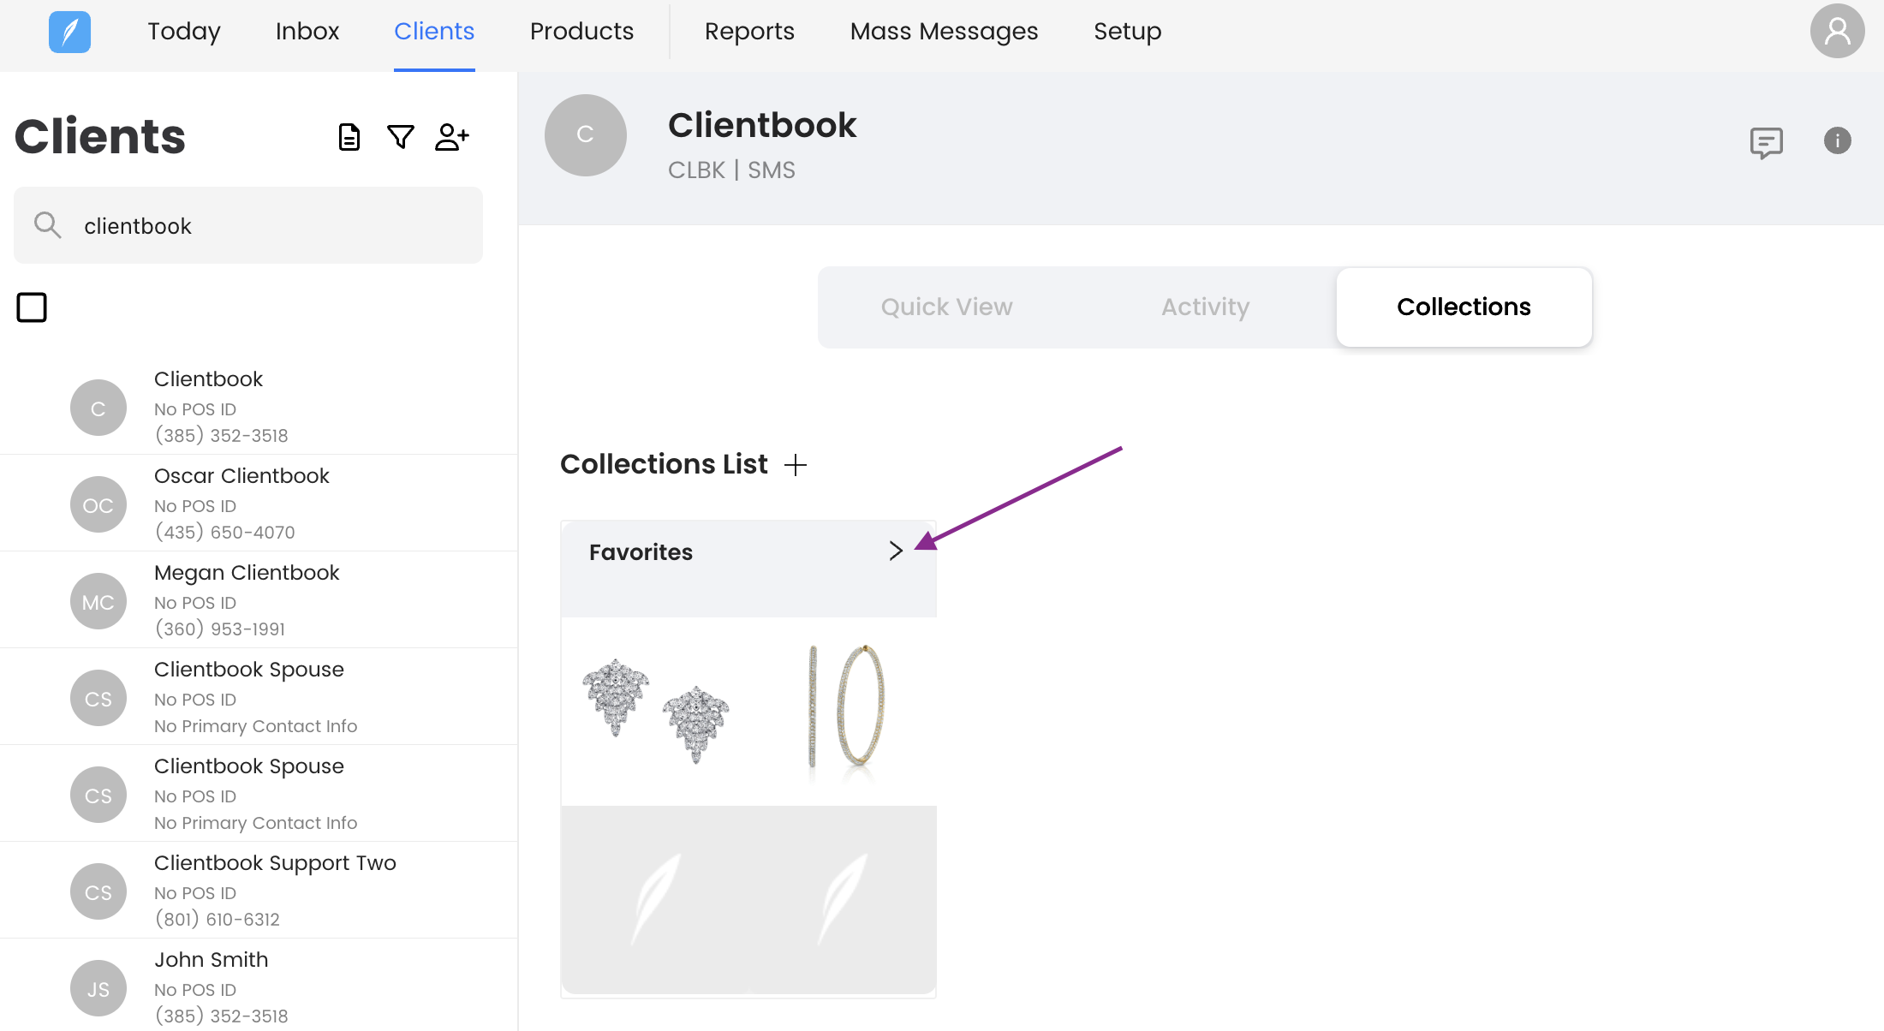Click the client info icon

(x=1837, y=140)
